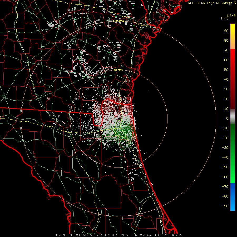Viewport: 237px width, 237px height.
Task: Click the 70 knot scale label
Action: tap(226, 50)
